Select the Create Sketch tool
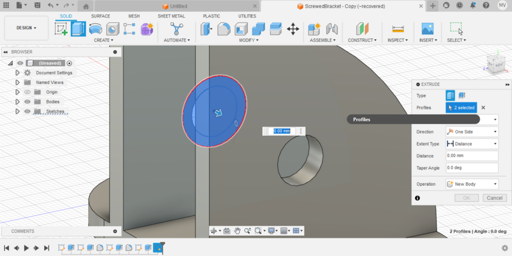Viewport: 512px width, 256px height. (61, 29)
